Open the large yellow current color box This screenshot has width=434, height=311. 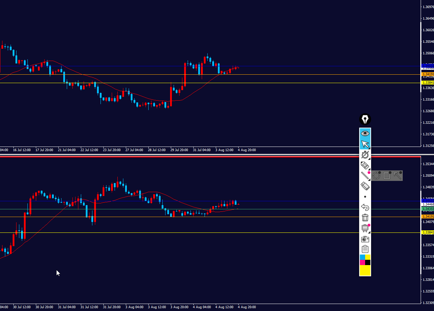coord(365,270)
